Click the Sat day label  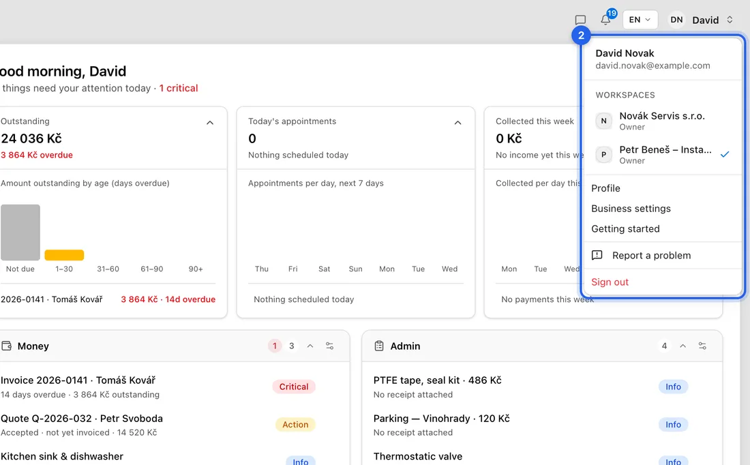pos(325,269)
